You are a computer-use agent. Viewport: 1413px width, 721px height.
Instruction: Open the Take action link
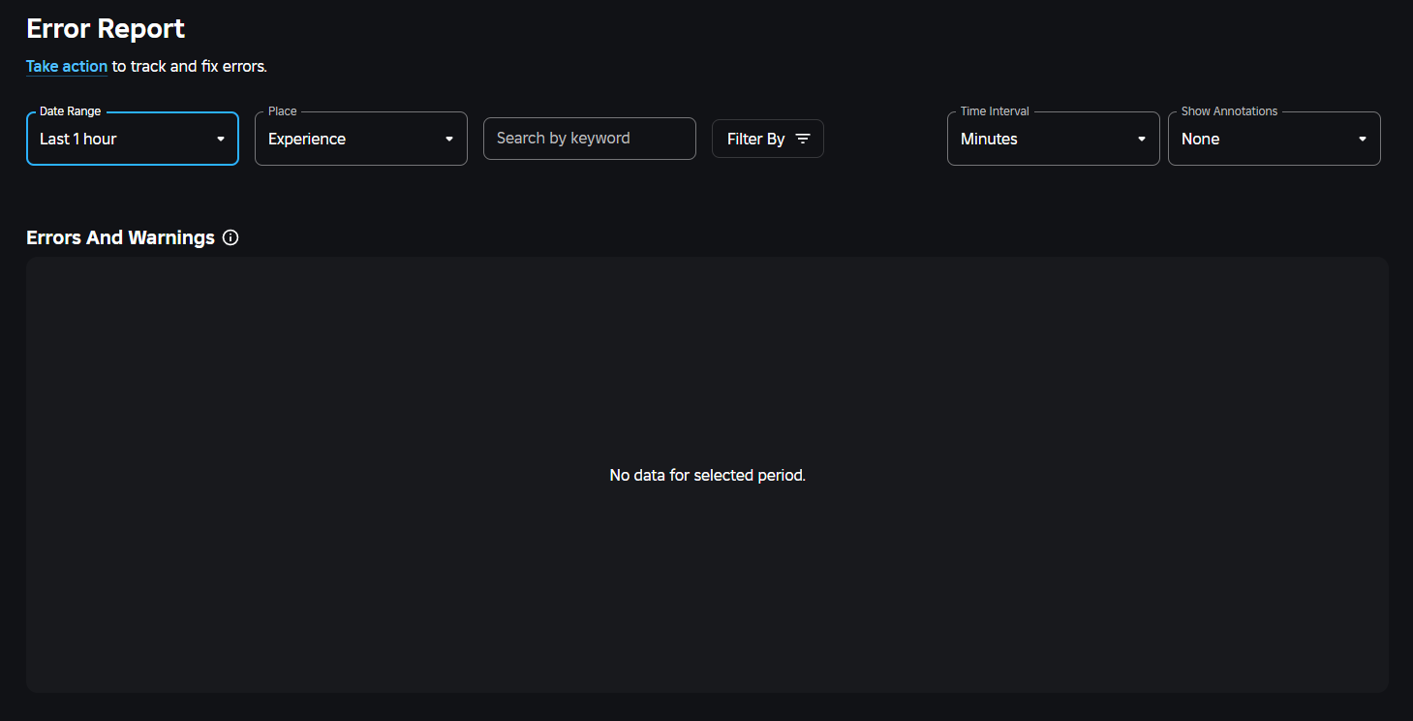[x=67, y=67]
